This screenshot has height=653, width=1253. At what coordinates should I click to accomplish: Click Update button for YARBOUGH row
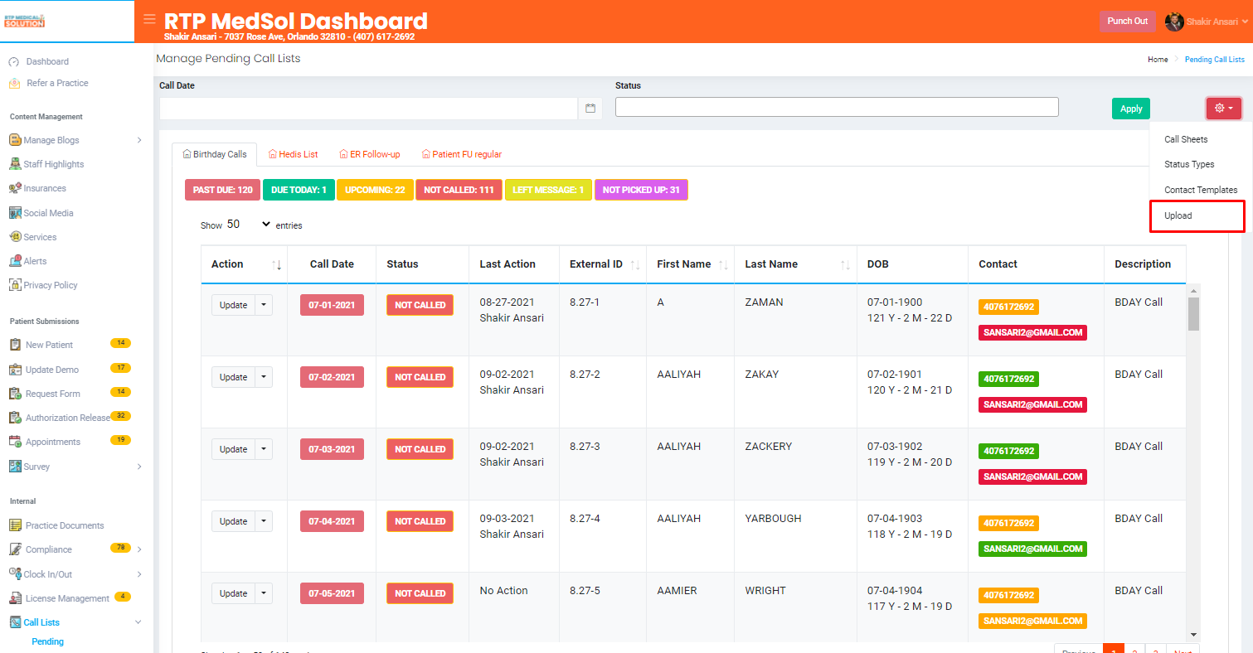[x=233, y=521]
